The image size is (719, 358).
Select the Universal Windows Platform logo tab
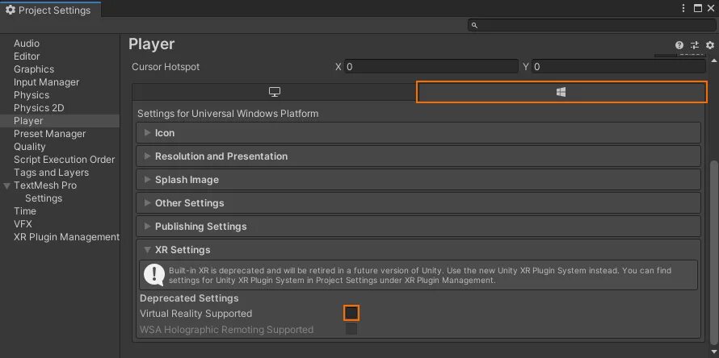pyautogui.click(x=561, y=92)
